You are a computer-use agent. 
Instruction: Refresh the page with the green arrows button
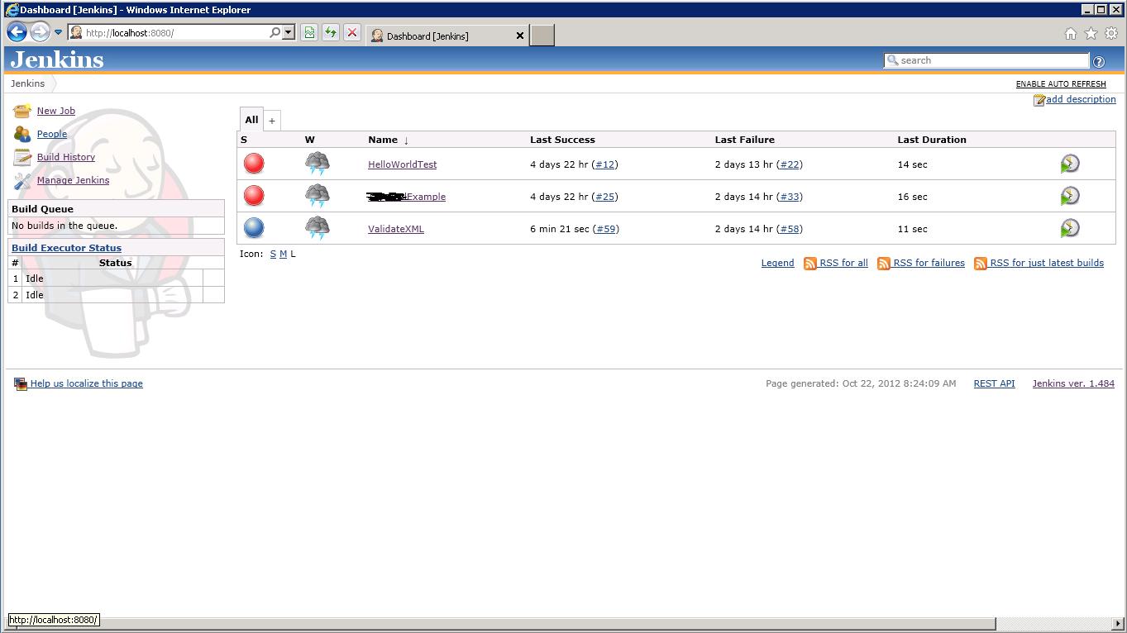(x=331, y=32)
